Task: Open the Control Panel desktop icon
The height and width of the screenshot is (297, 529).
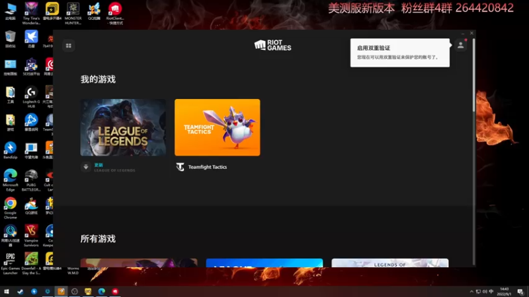Action: pos(11,67)
